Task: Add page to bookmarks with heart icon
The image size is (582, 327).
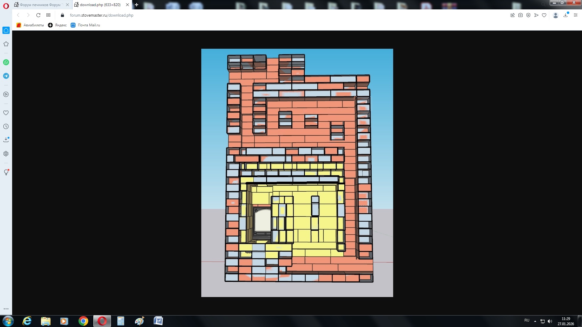Action: tap(544, 15)
